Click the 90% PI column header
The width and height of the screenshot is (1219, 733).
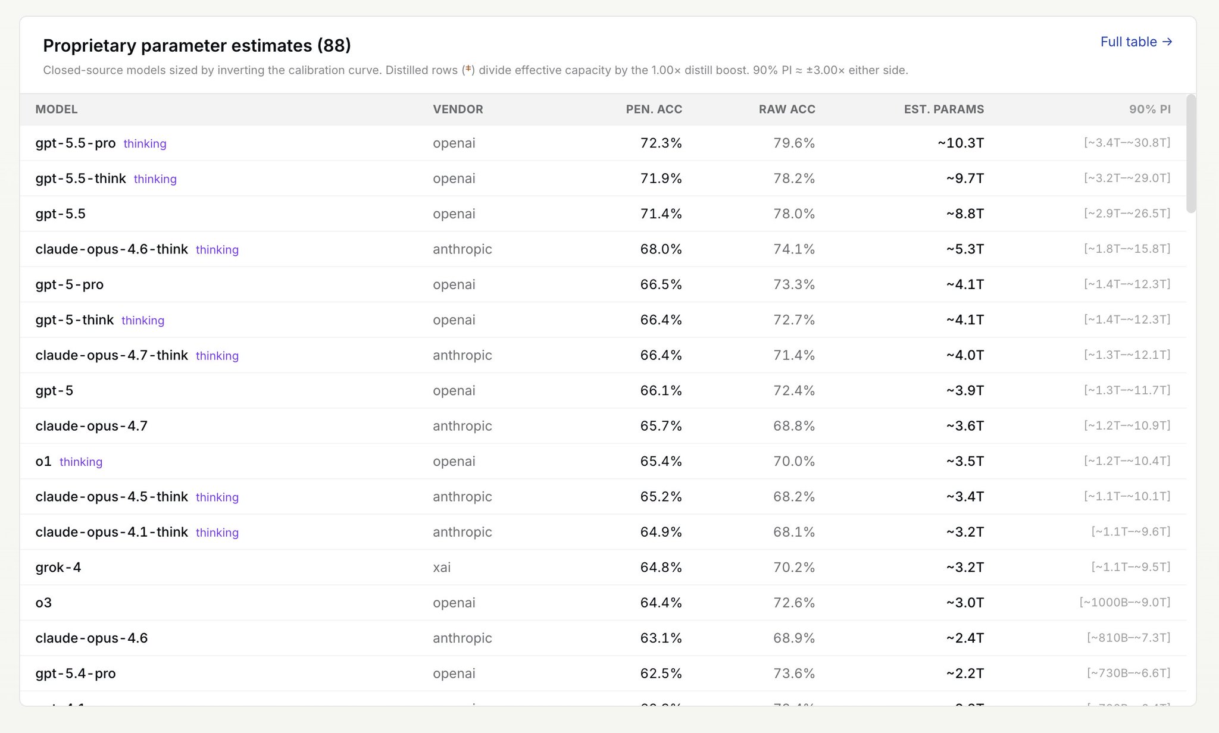tap(1149, 109)
